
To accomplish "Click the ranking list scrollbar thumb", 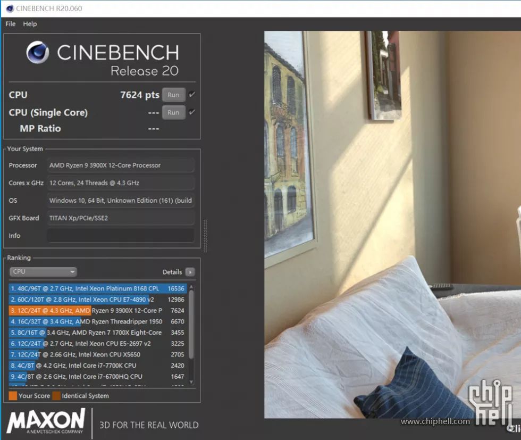I will pos(191,324).
